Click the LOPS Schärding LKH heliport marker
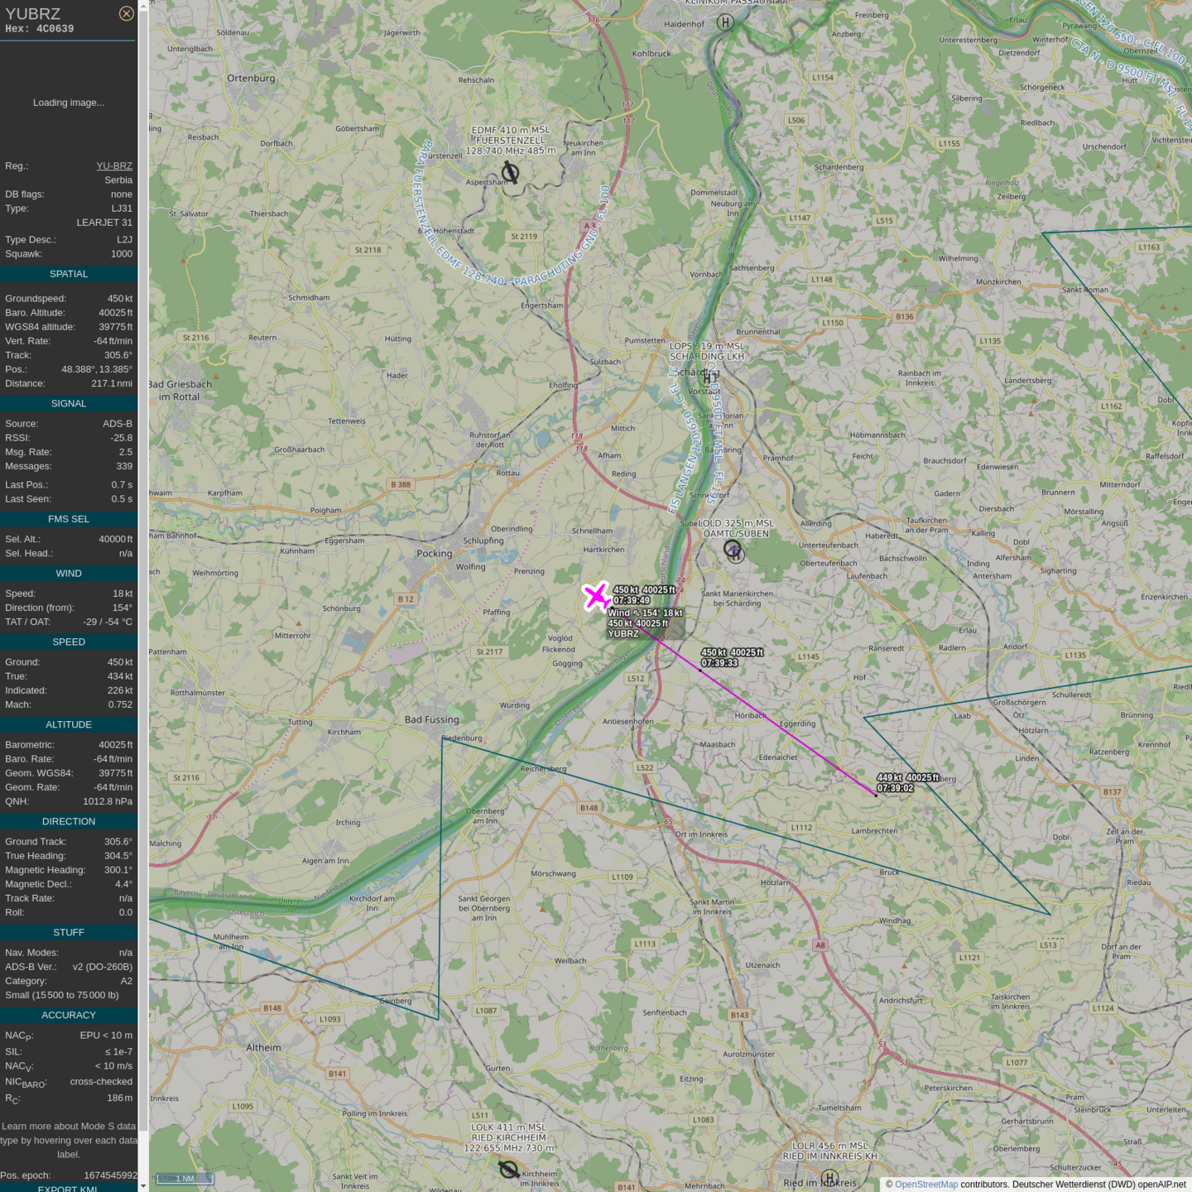The height and width of the screenshot is (1192, 1192). click(x=709, y=375)
